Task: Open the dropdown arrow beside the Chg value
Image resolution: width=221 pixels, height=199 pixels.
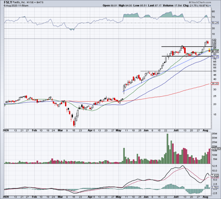Action: [x=210, y=6]
